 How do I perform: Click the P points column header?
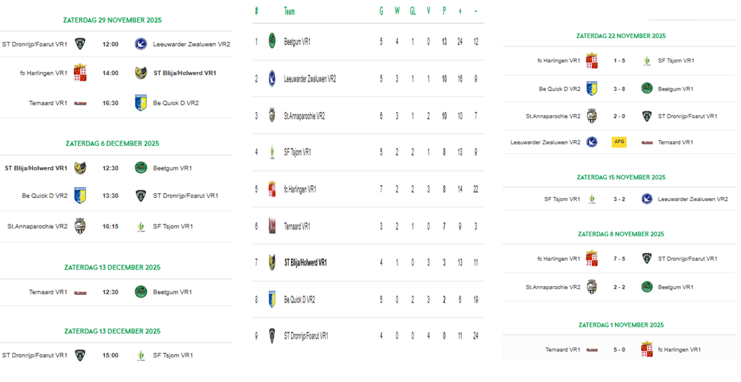[444, 11]
